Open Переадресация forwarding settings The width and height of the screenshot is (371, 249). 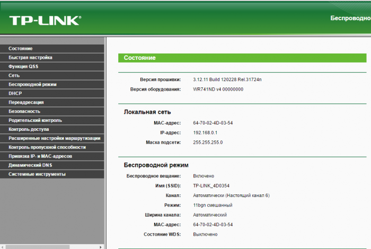click(26, 102)
